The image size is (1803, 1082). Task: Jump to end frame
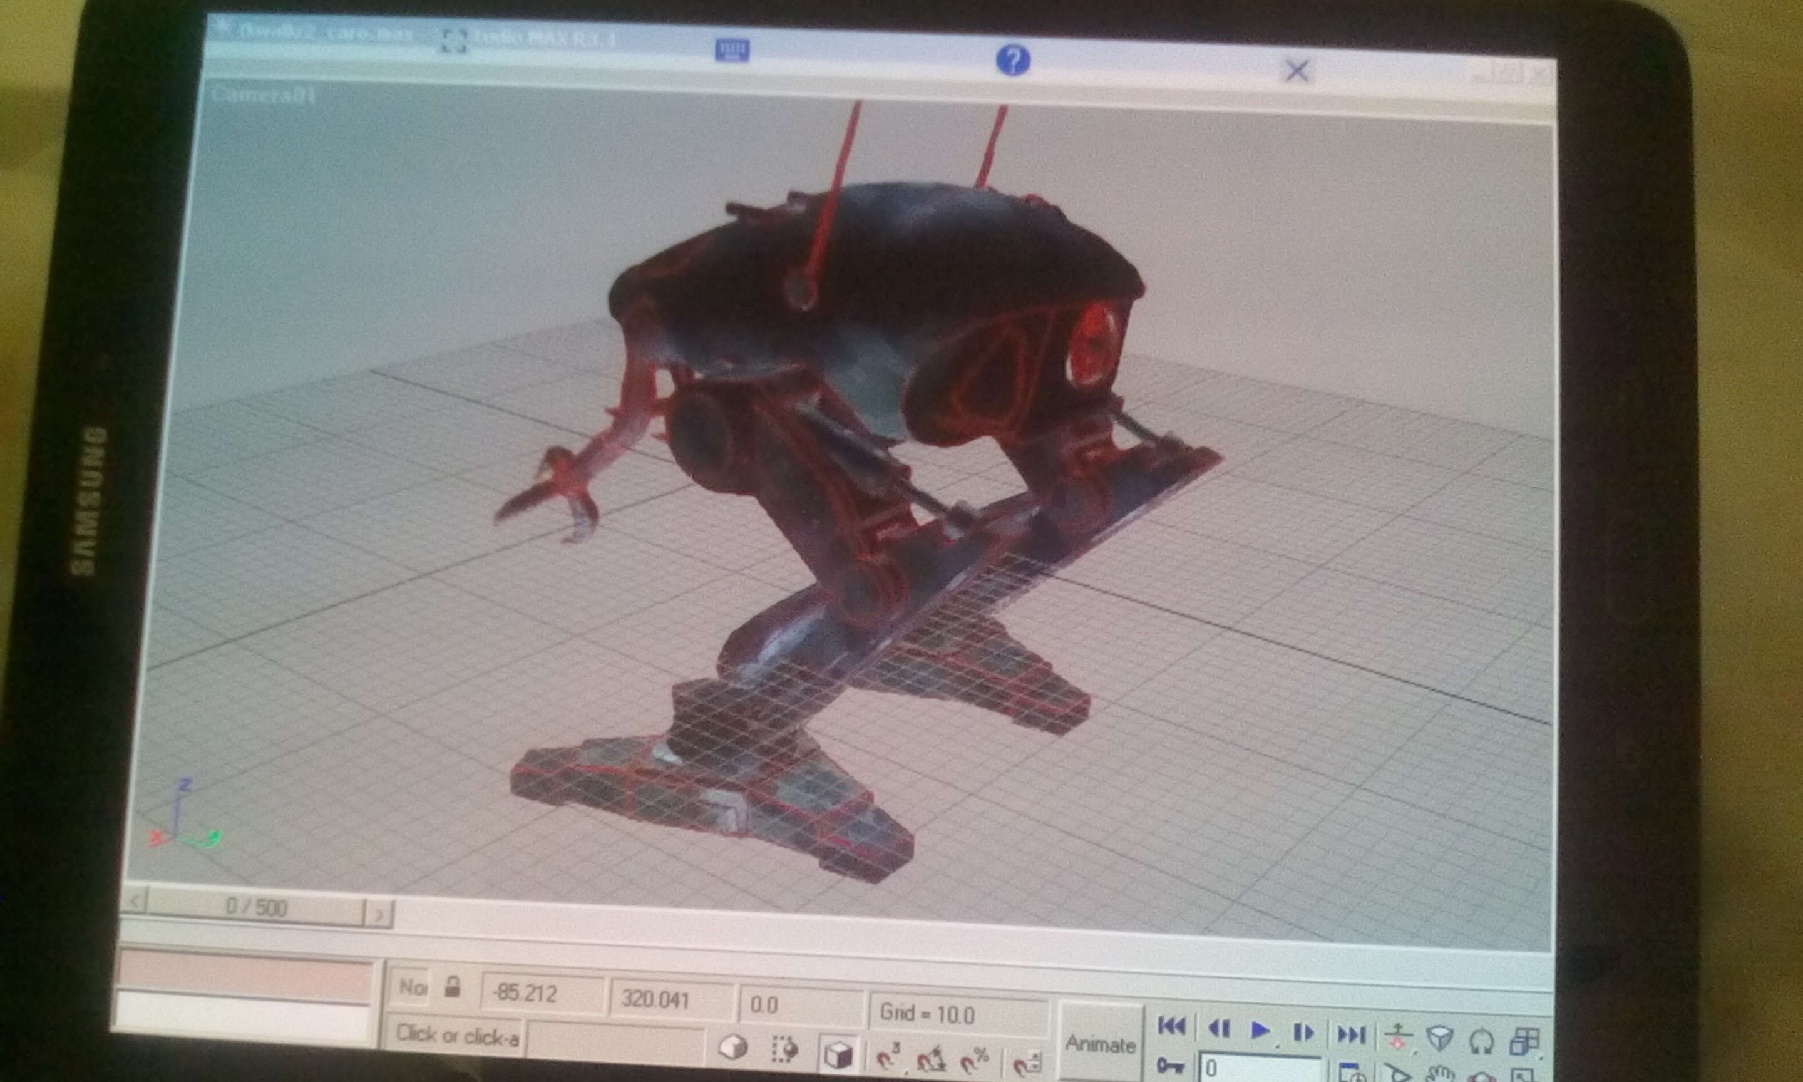tap(1350, 1034)
